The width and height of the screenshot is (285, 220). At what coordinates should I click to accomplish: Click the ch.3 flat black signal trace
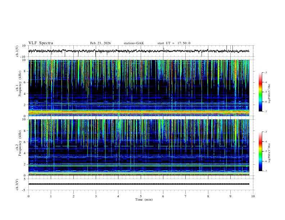139,184
